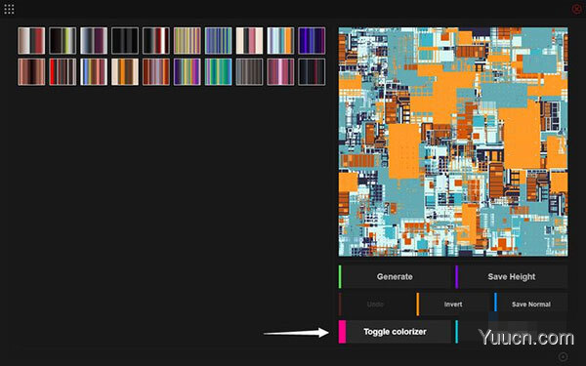Screen dimensions: 586x366
Task: Select the yellow and purple striped gradient swatch
Action: 187,40
